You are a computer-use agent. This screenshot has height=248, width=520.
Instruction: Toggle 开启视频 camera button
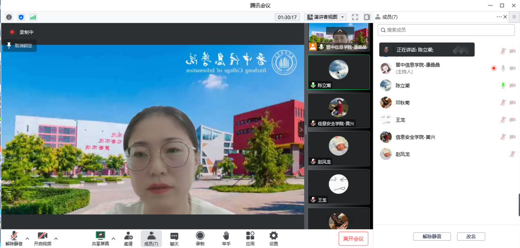click(43, 239)
